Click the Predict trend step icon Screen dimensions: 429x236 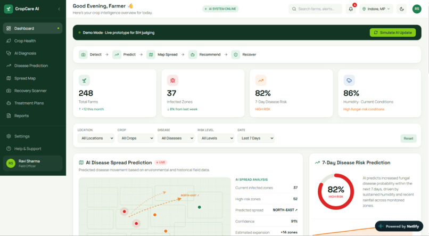(117, 54)
